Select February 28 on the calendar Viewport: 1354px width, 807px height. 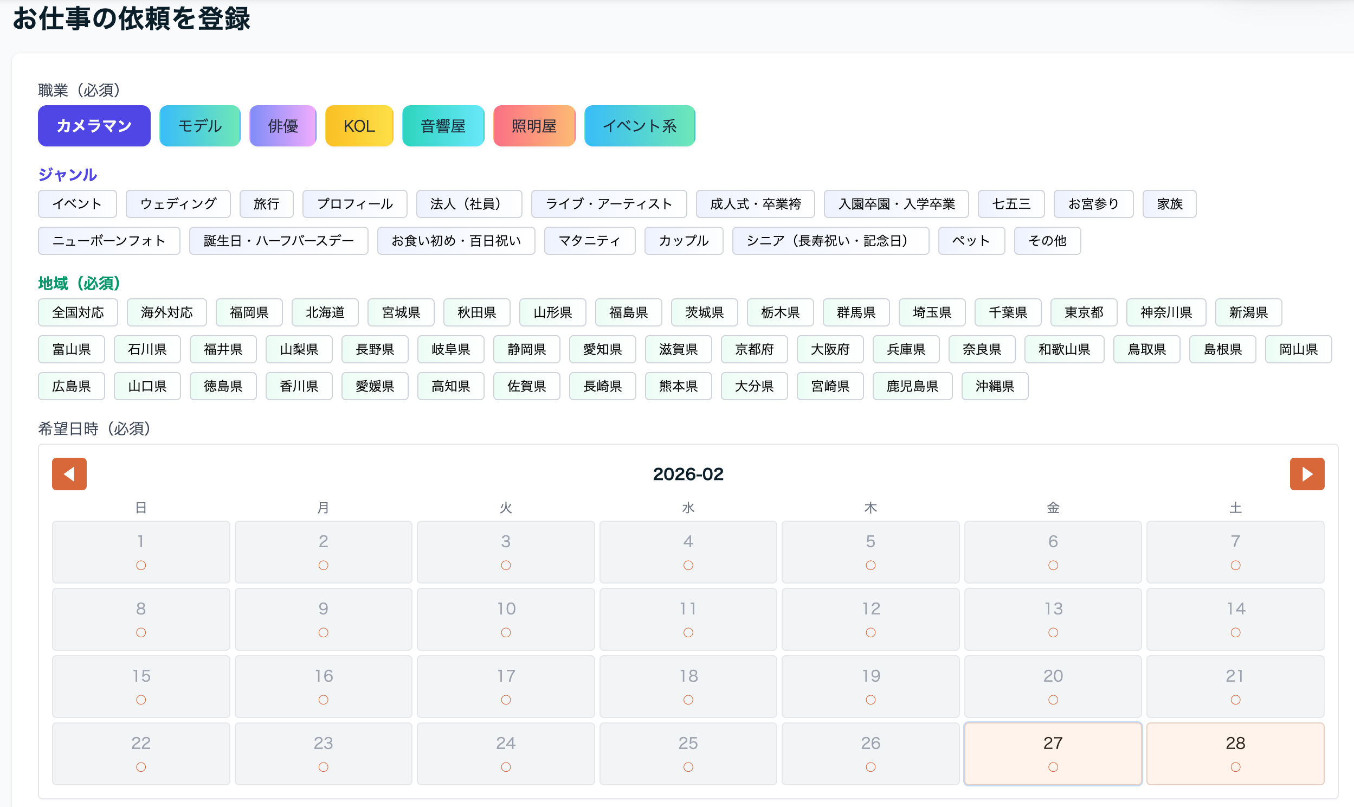[1235, 753]
